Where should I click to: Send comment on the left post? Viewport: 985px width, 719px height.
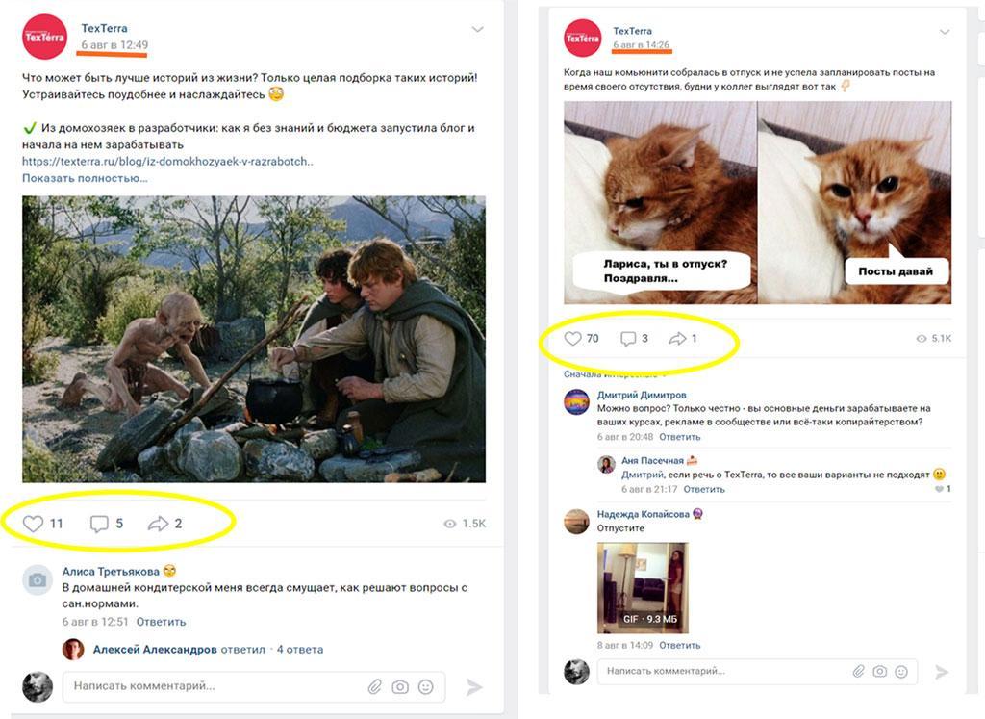(x=474, y=687)
